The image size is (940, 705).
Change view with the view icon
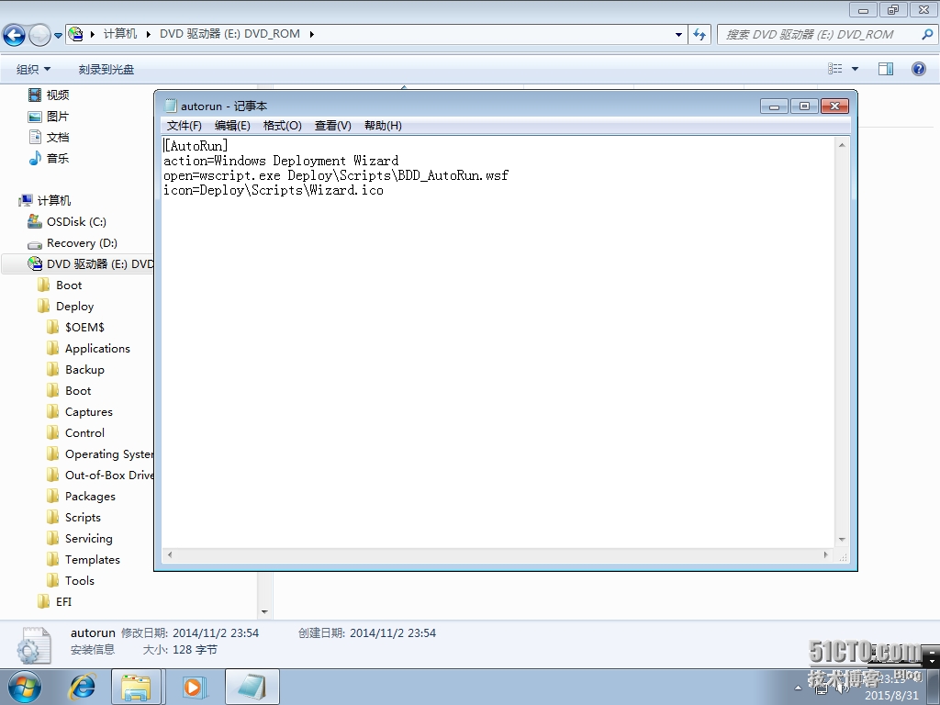pos(835,68)
